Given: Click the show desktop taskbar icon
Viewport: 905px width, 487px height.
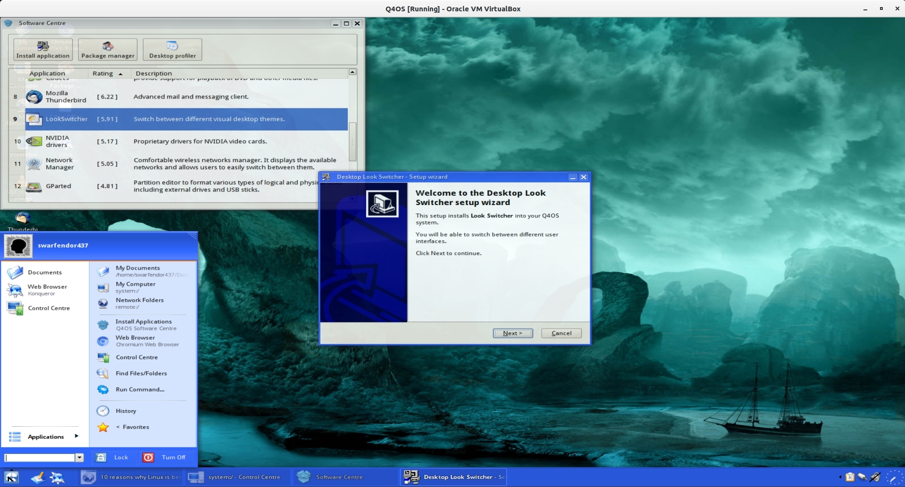Looking at the screenshot, I should (38, 478).
